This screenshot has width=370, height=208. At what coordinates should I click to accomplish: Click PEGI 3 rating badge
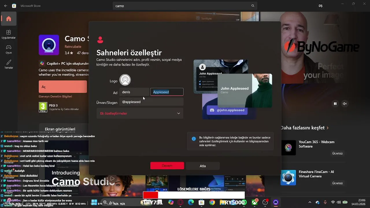[x=43, y=107]
